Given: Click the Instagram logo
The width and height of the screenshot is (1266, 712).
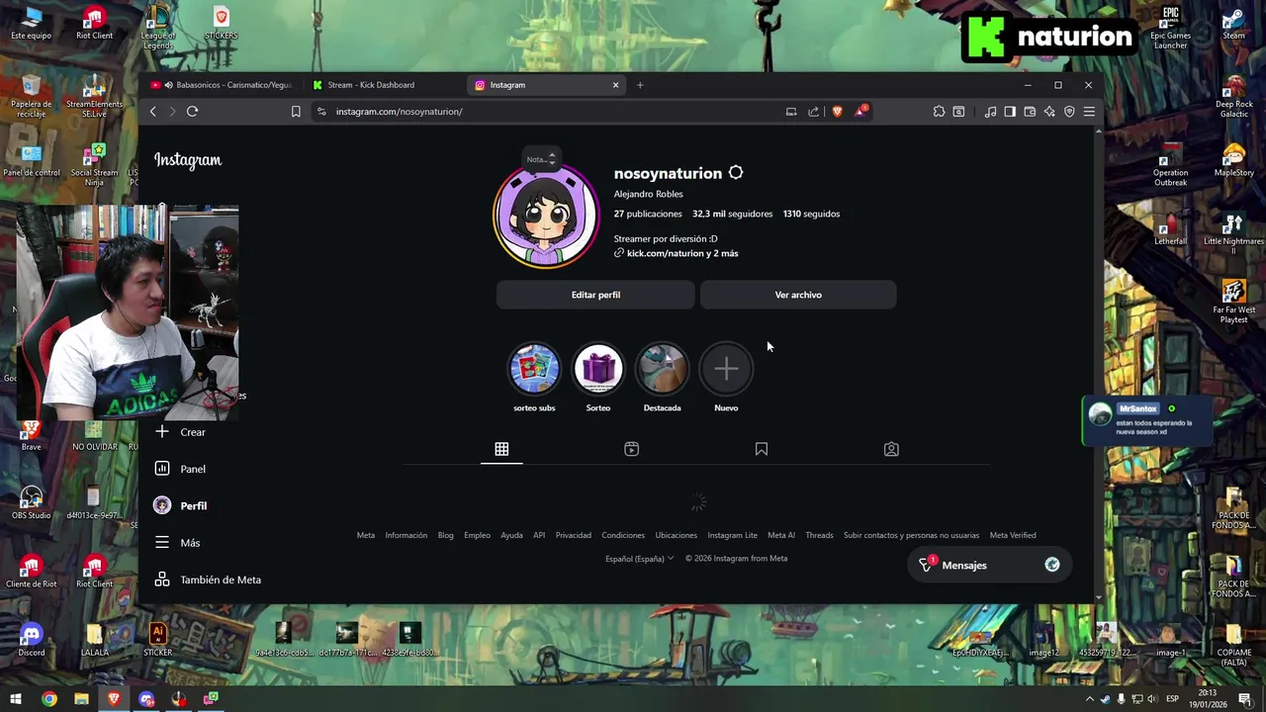Looking at the screenshot, I should click(x=188, y=160).
